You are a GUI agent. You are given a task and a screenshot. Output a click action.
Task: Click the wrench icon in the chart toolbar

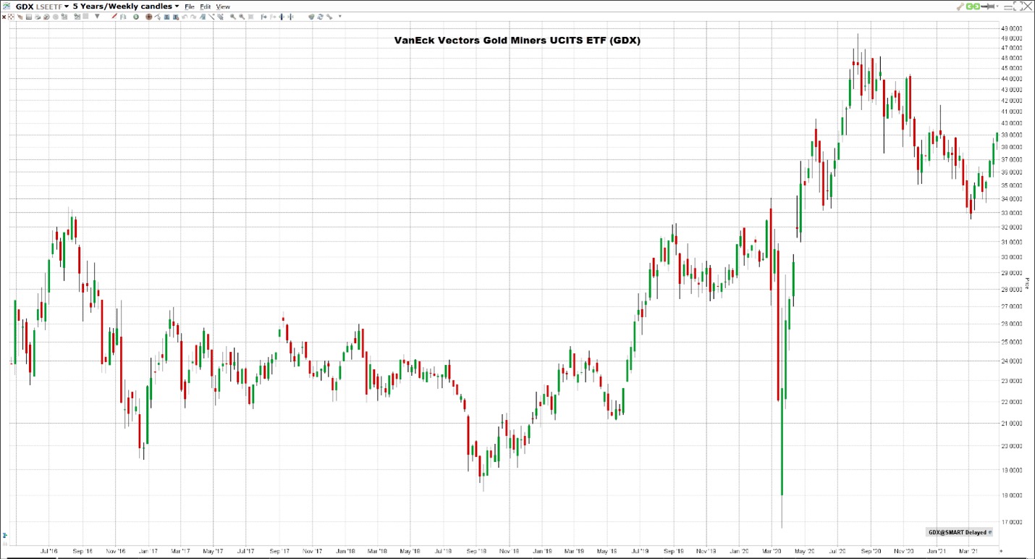pos(329,17)
